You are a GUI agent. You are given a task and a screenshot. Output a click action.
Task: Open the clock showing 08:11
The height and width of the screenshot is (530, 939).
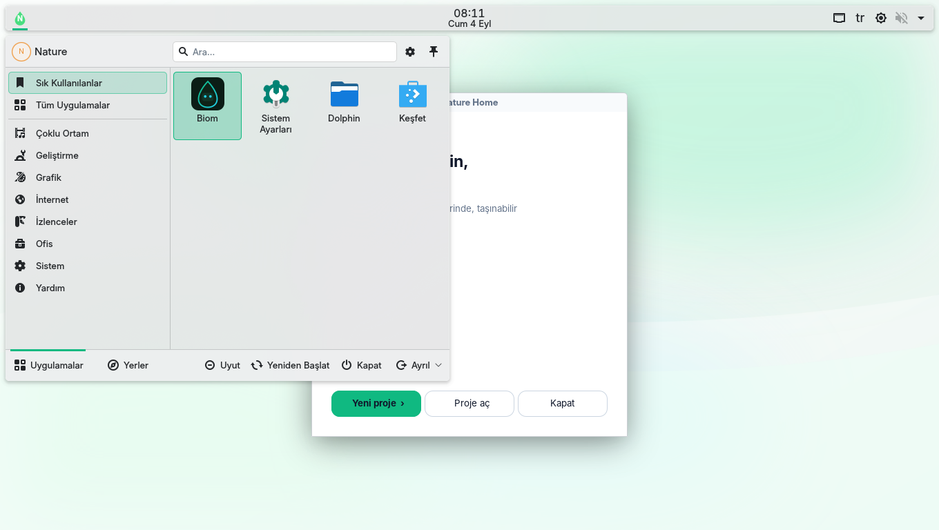pyautogui.click(x=469, y=18)
